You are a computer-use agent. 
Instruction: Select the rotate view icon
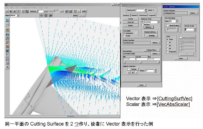point(46,15)
